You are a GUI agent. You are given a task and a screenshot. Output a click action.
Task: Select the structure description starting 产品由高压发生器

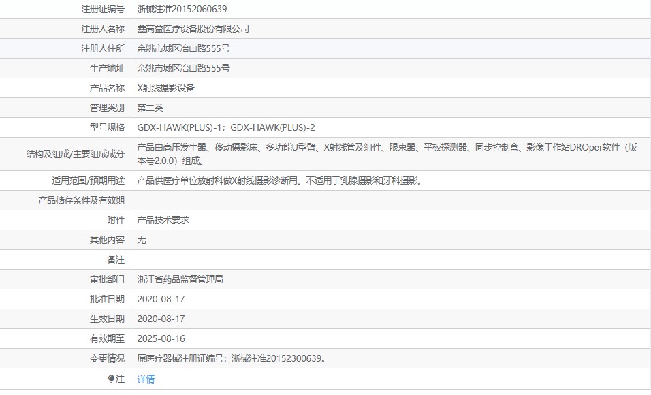point(387,154)
